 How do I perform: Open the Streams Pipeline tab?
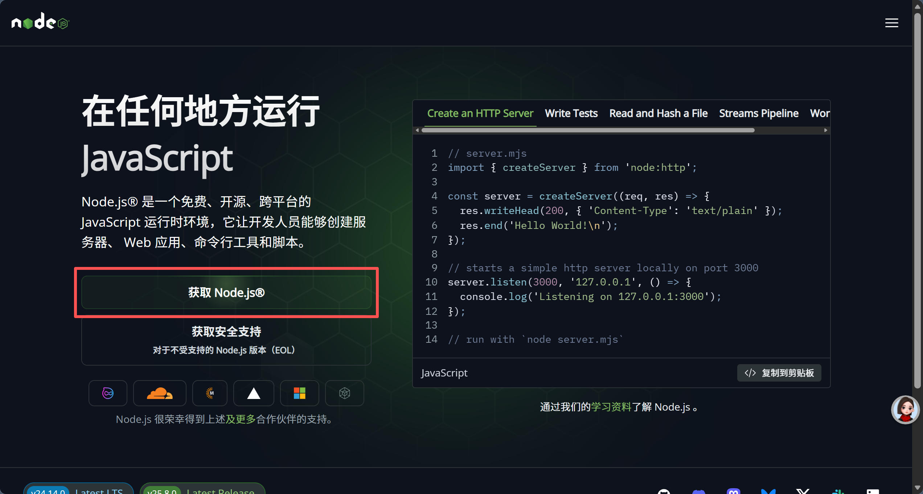pyautogui.click(x=759, y=114)
